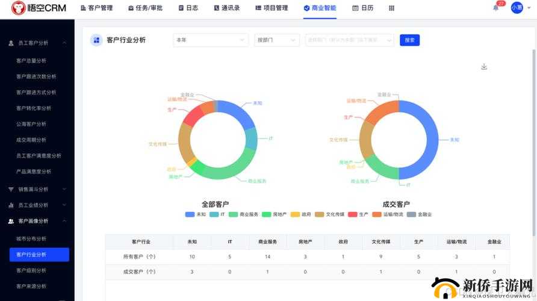This screenshot has width=537, height=301.
Task: Open 客户来源分析 in the sidebar
Action: point(31,287)
